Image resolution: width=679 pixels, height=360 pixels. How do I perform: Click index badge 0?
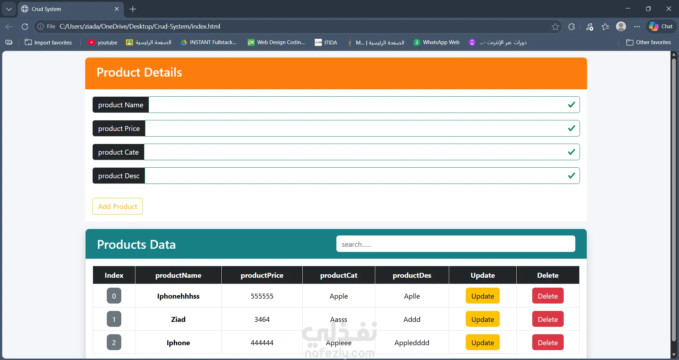pos(114,296)
